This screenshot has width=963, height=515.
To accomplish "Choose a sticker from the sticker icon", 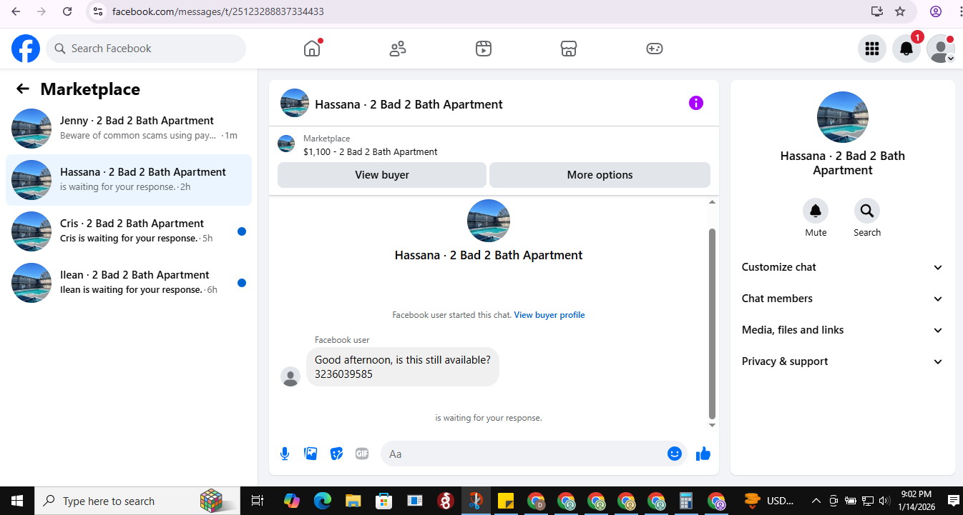I will click(336, 454).
